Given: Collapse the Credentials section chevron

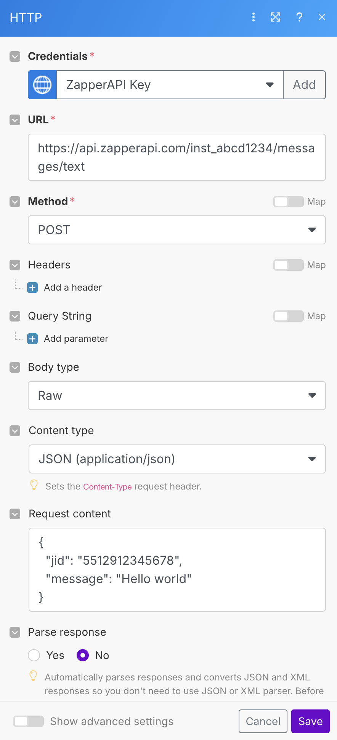Looking at the screenshot, I should (15, 57).
